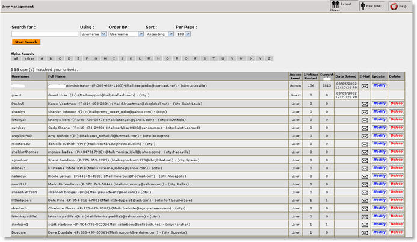
Task: Click email envelope for sheldonthomas
Action: pos(365,152)
